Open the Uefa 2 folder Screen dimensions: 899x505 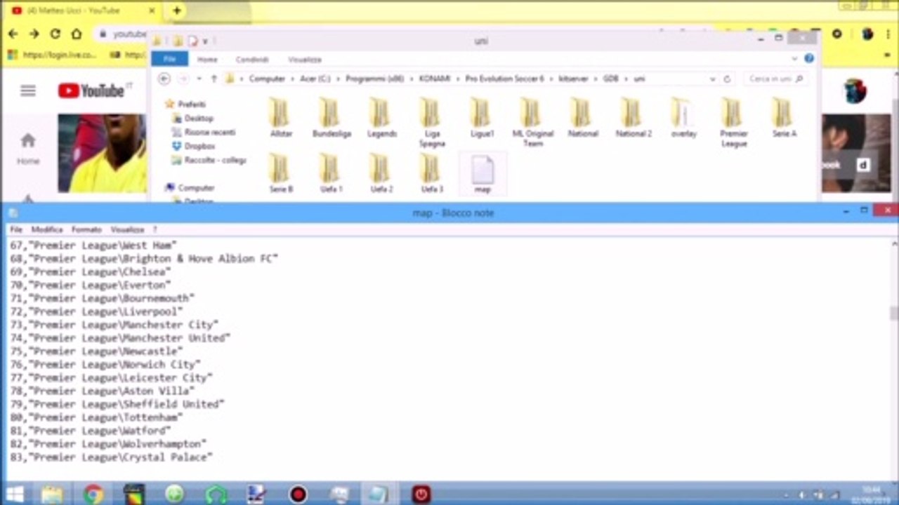(381, 173)
